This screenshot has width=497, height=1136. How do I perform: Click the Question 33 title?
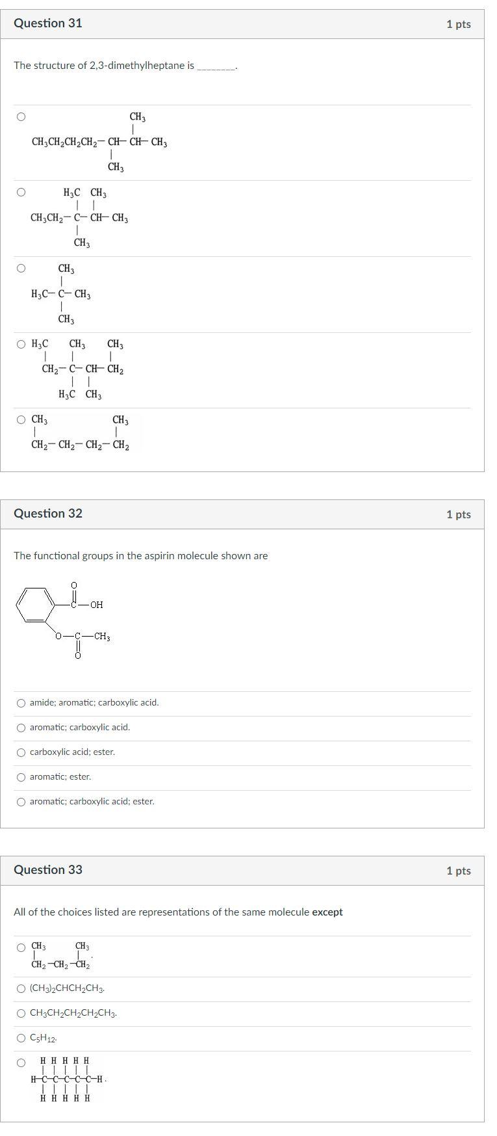pos(48,869)
